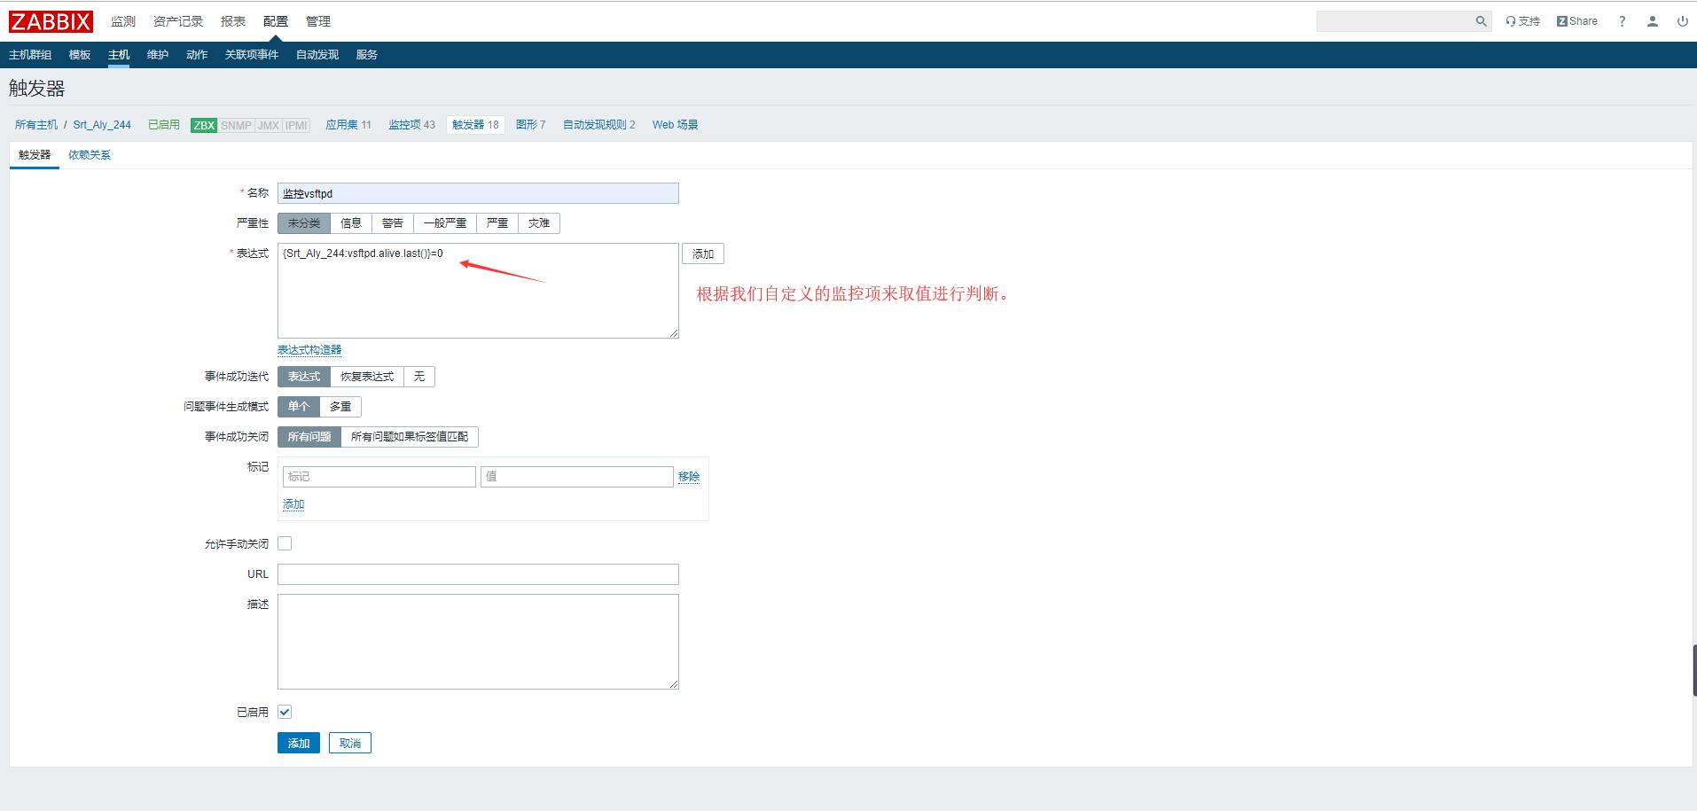Image resolution: width=1697 pixels, height=811 pixels.
Task: Click 移除 to remove tag row
Action: point(689,477)
